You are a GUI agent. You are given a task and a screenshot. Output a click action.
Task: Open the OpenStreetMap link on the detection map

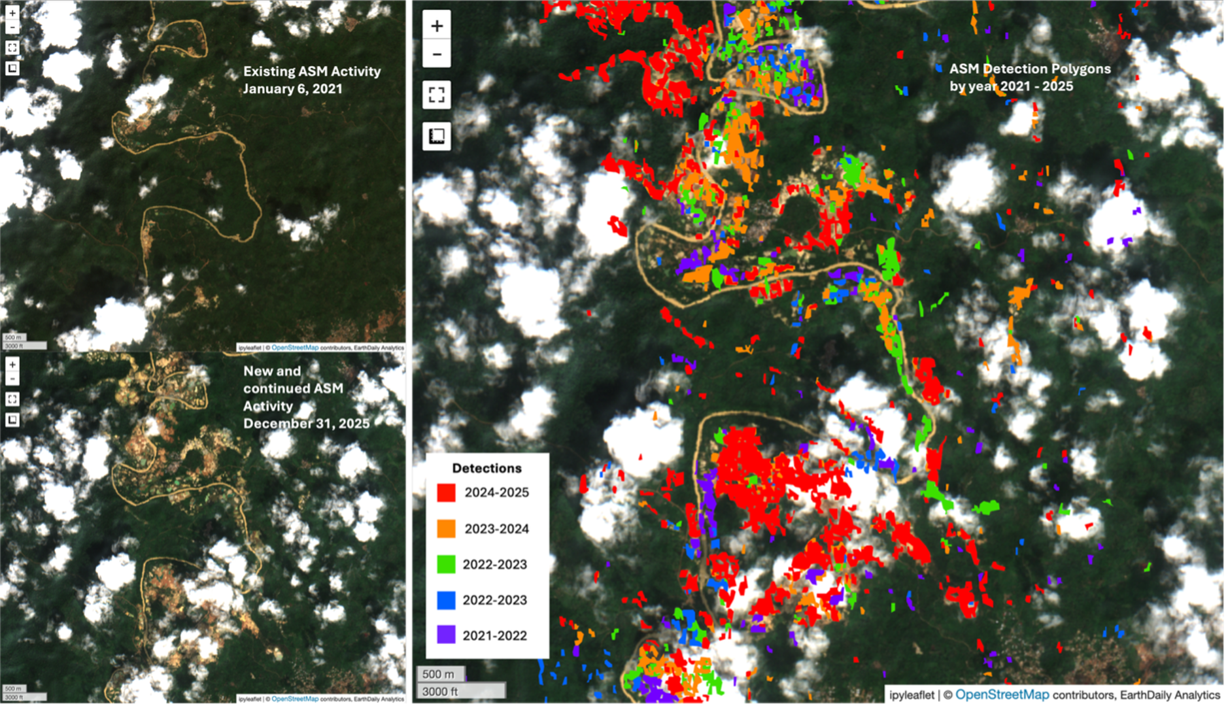point(1002,695)
